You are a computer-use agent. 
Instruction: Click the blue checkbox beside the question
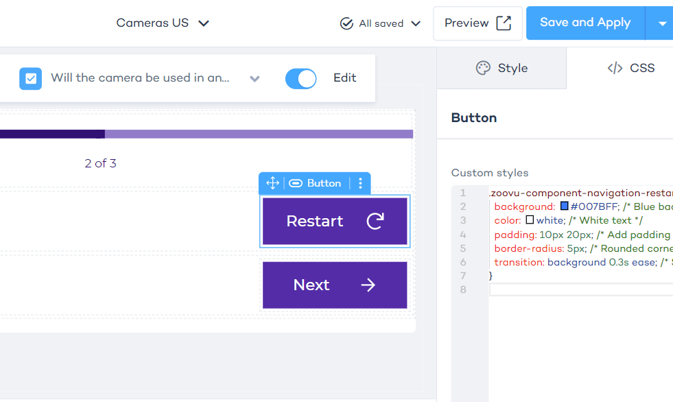click(30, 78)
